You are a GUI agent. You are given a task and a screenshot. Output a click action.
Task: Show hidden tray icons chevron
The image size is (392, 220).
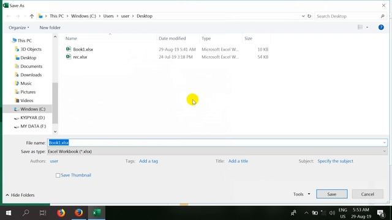pos(306,213)
